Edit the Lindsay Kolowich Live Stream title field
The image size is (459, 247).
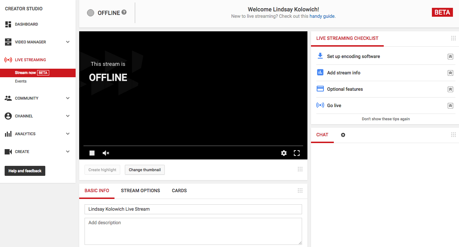(193, 209)
